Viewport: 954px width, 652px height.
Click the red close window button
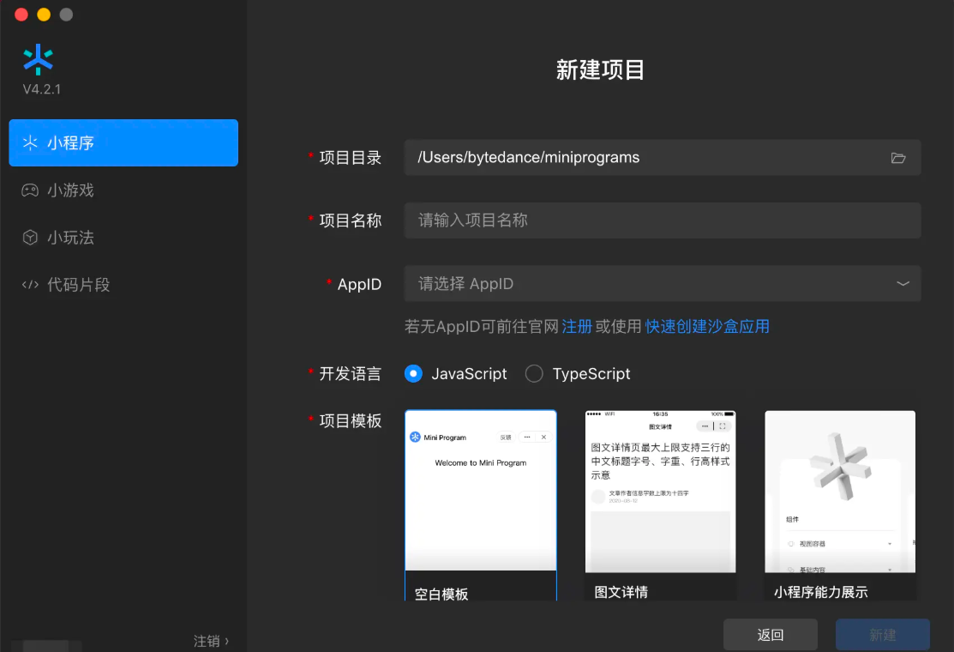[21, 15]
